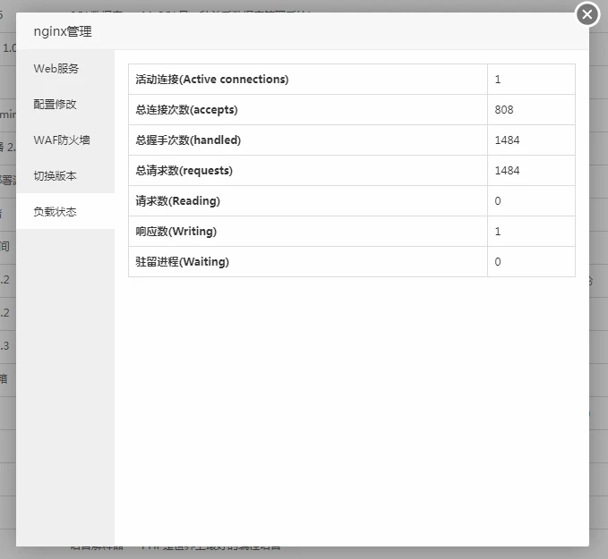The height and width of the screenshot is (559, 608).
Task: Click the 驻留进程(Waiting) label
Action: tap(183, 261)
